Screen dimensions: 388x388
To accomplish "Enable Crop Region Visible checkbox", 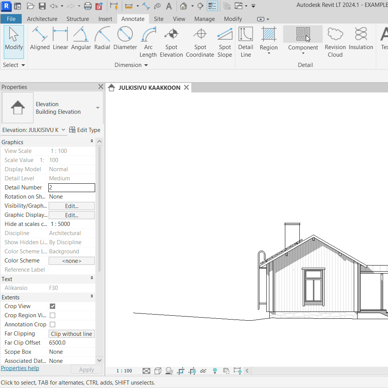I will pos(52,315).
